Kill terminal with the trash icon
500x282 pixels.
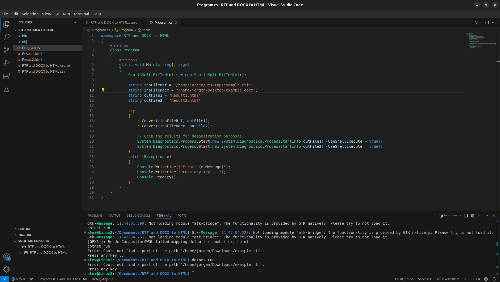(472, 216)
